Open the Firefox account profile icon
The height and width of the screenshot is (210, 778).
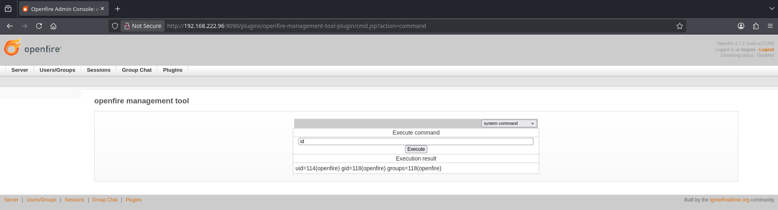(741, 26)
